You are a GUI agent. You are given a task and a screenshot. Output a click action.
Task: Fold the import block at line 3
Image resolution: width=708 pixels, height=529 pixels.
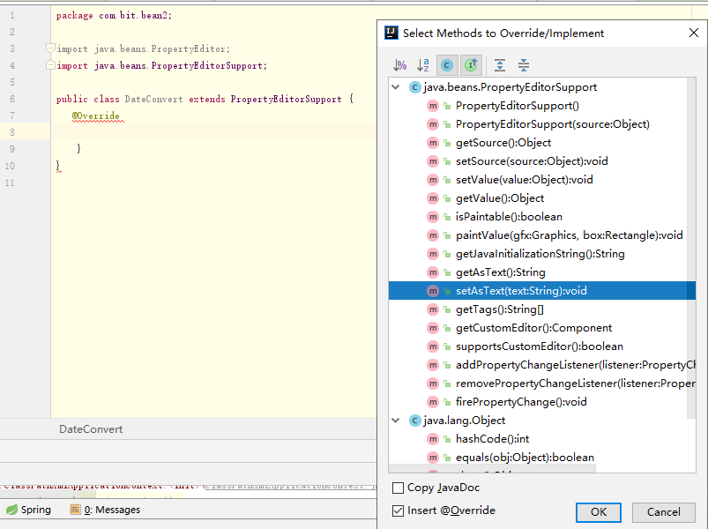point(50,48)
